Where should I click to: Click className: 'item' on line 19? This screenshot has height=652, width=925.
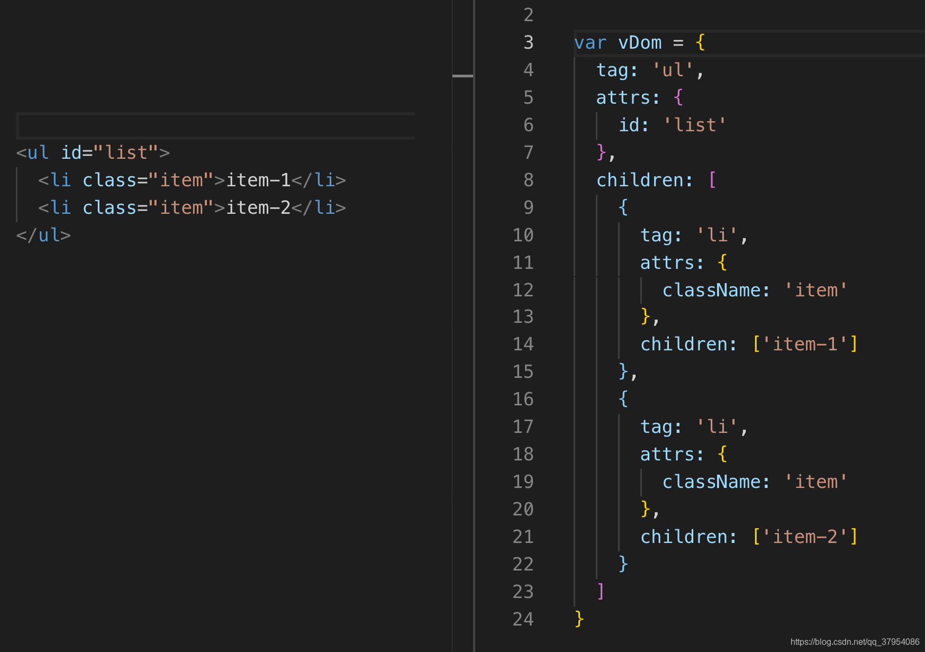(x=755, y=482)
